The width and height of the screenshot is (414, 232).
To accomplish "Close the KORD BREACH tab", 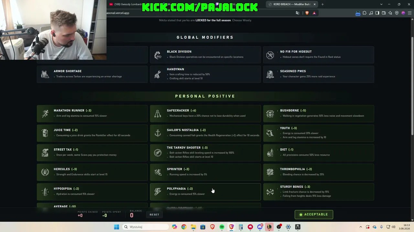I will (314, 4).
